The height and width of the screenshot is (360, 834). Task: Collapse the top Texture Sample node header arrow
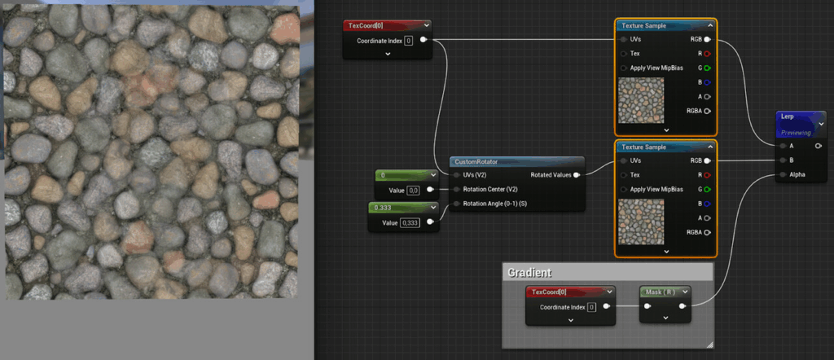click(710, 25)
